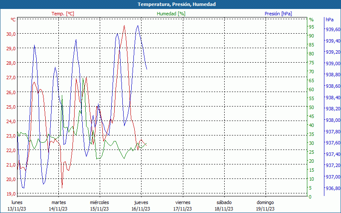
Task: Click the '21,0' temperature axis value
Action: click(11, 165)
